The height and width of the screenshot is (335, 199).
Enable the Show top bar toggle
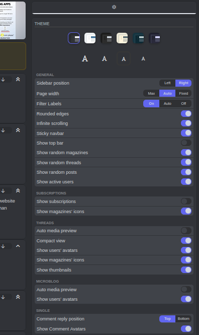tap(186, 143)
